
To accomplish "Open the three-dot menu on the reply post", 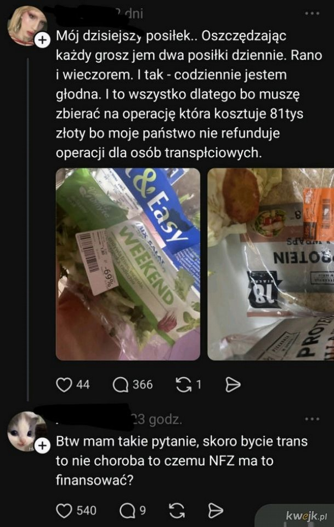I will coord(312,419).
